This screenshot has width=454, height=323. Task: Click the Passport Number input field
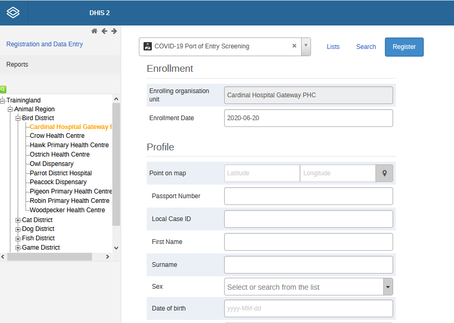308,196
